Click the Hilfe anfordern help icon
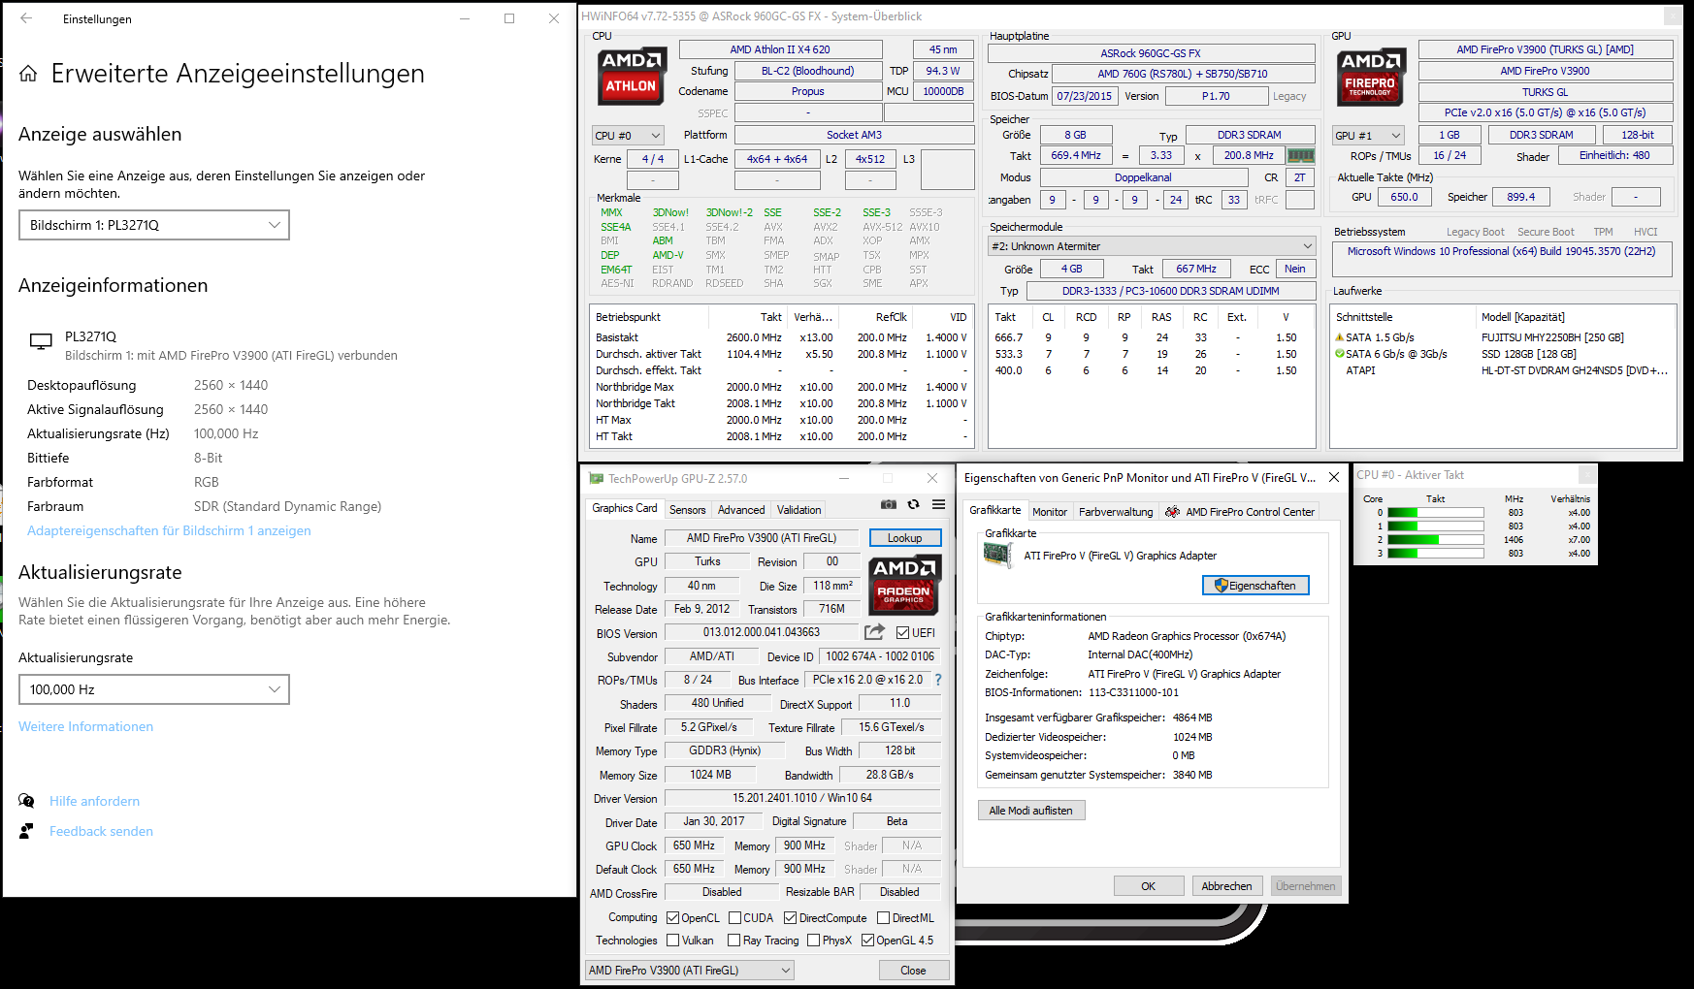 click(x=26, y=801)
